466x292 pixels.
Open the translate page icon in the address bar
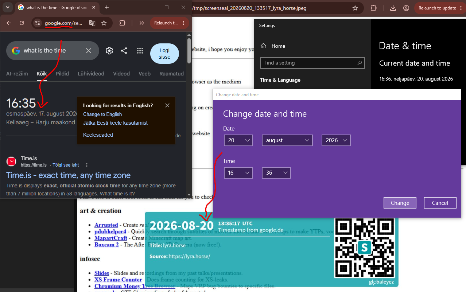[92, 23]
